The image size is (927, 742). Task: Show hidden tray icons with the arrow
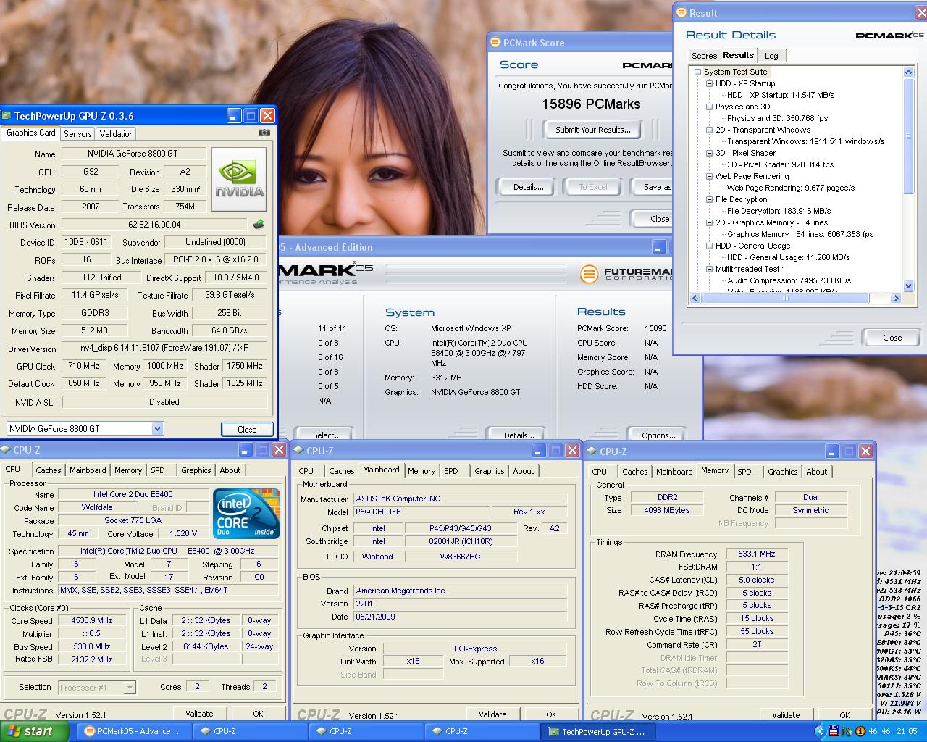(x=820, y=732)
